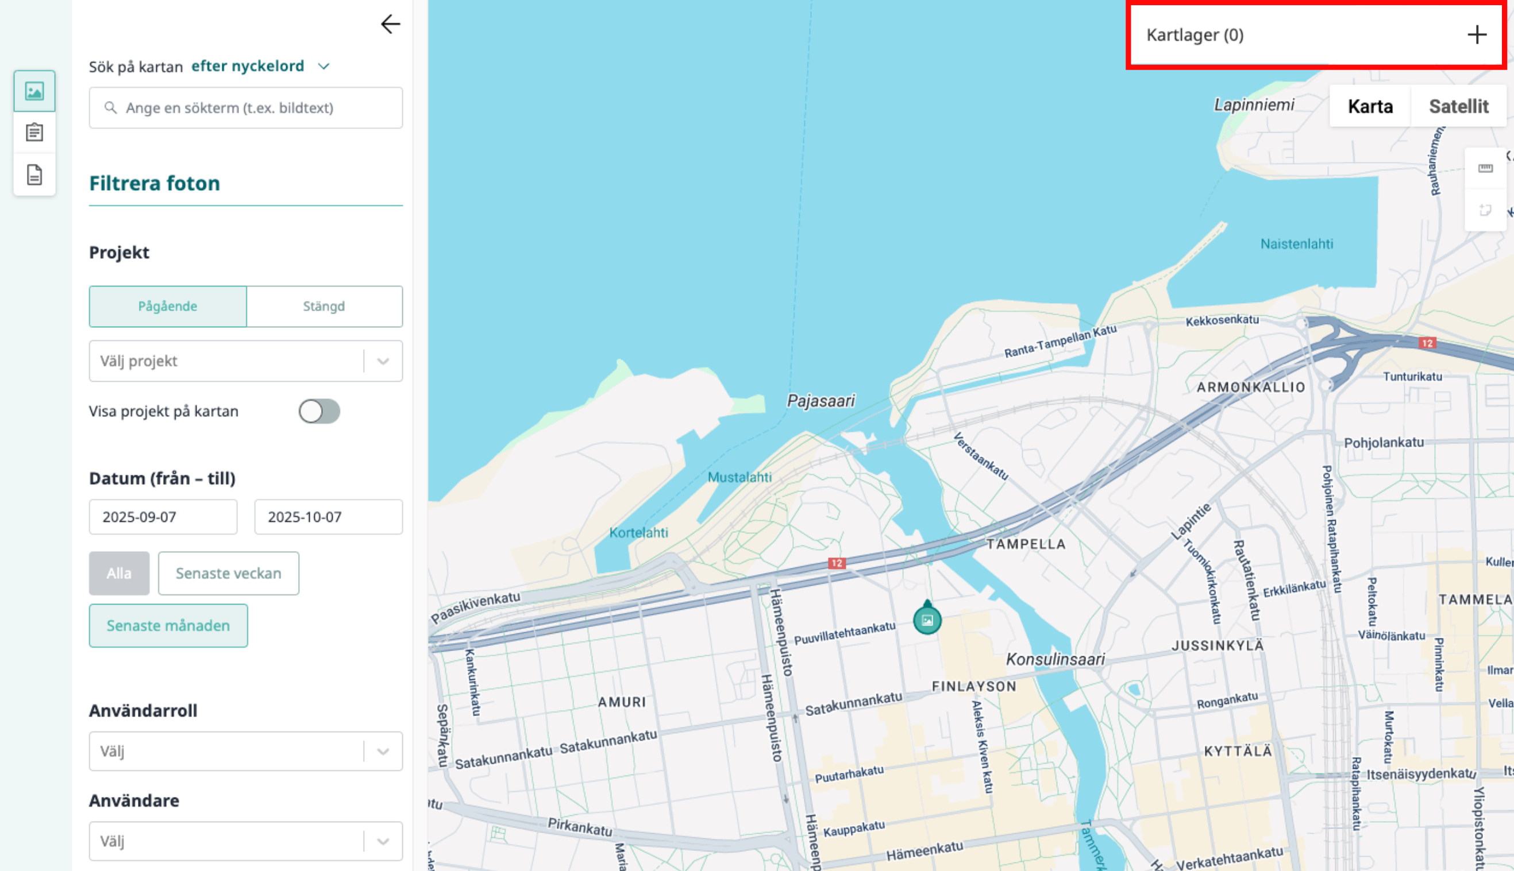Open the Välj projekt dropdown

245,361
